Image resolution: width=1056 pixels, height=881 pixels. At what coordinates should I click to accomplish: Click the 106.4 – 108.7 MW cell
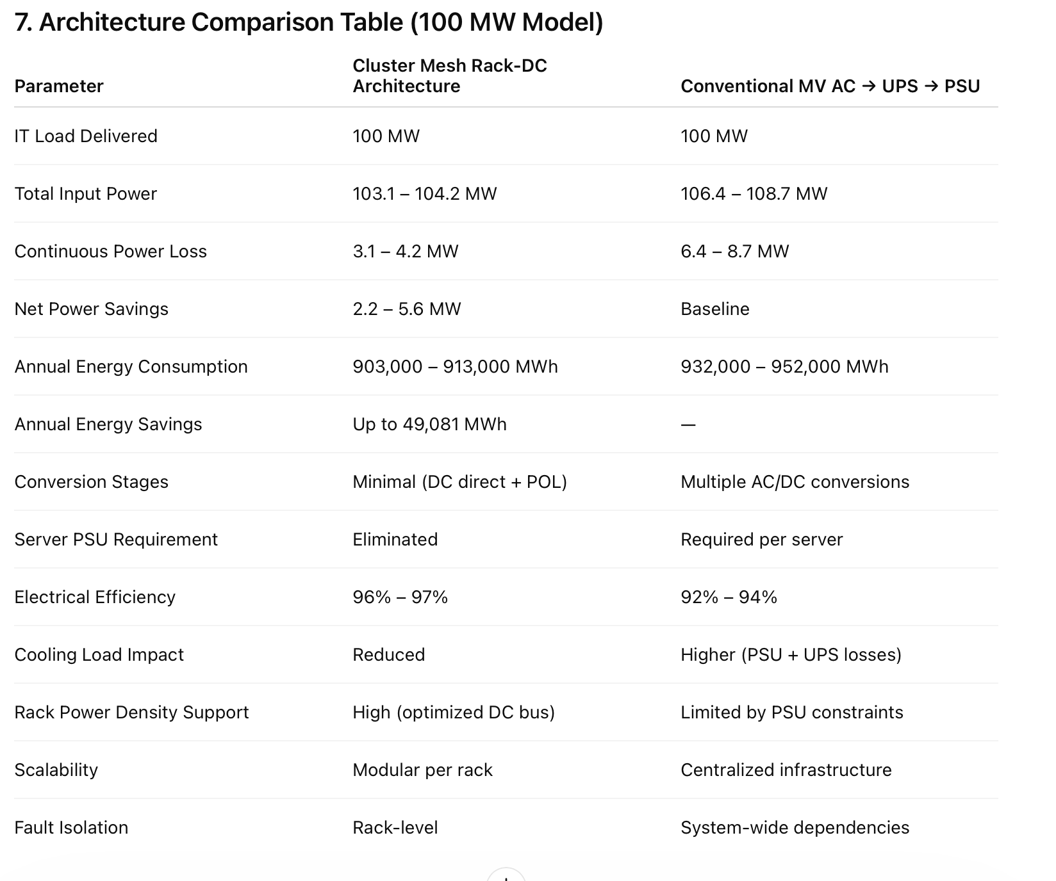click(x=754, y=194)
